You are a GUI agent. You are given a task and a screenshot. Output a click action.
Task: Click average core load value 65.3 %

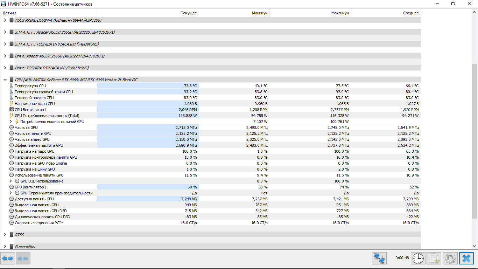coord(412,151)
